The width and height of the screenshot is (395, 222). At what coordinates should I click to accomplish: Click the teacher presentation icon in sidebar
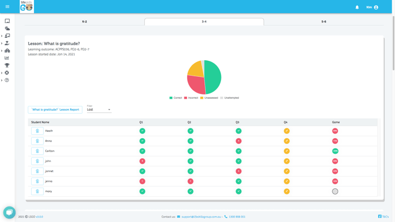pos(7,36)
